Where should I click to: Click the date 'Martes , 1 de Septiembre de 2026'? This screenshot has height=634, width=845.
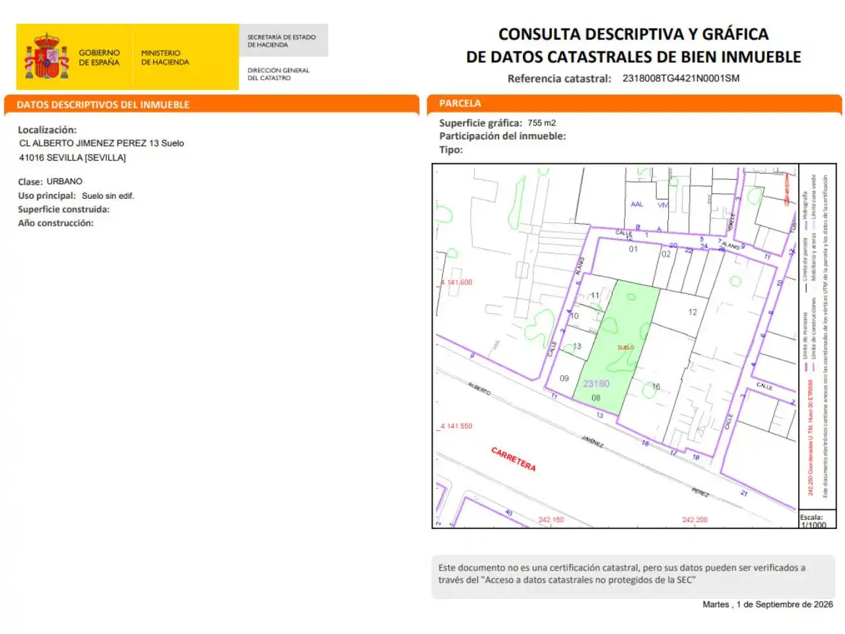click(768, 604)
